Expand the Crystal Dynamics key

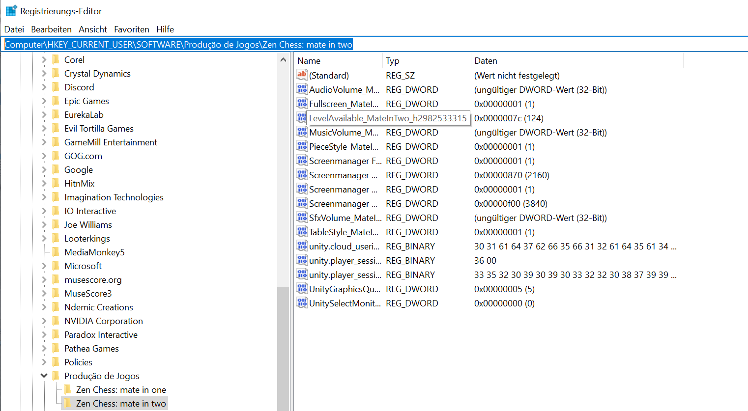44,73
